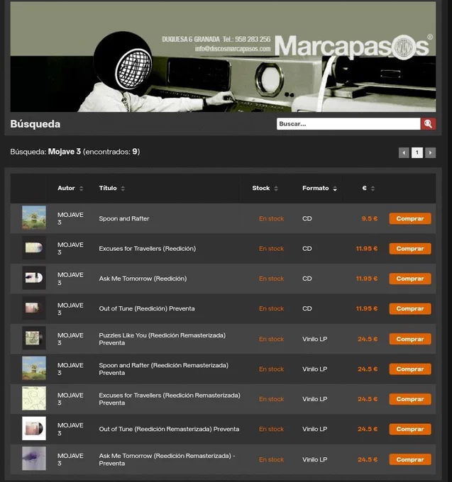Buy Out of Tune Remasterizada Vinilo LP

(x=410, y=429)
